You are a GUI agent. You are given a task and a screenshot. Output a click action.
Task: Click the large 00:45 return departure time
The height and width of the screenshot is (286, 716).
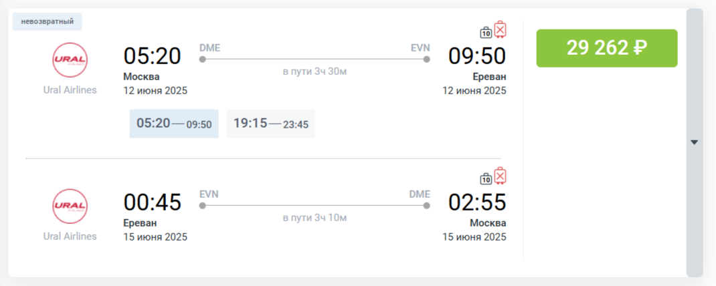click(x=152, y=202)
